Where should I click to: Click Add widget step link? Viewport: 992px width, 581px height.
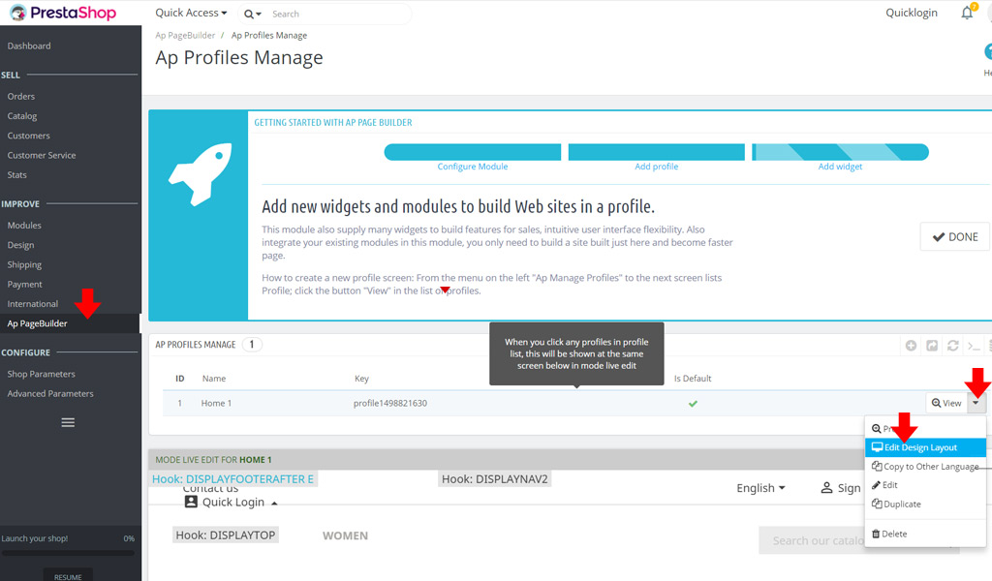point(840,167)
